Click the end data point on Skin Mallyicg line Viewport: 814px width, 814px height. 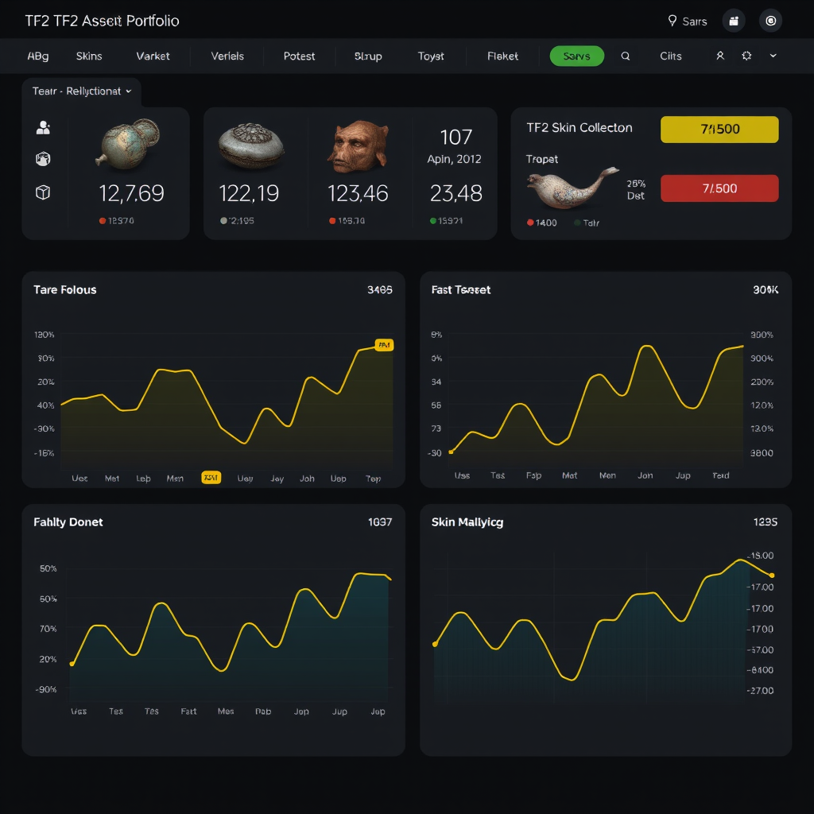click(772, 576)
